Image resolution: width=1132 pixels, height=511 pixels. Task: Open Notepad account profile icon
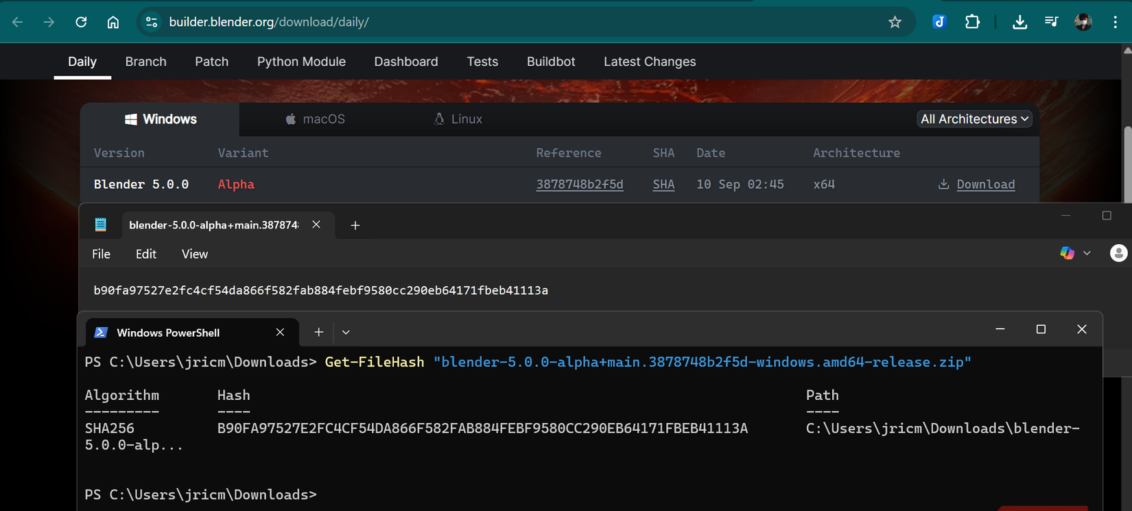pyautogui.click(x=1118, y=253)
